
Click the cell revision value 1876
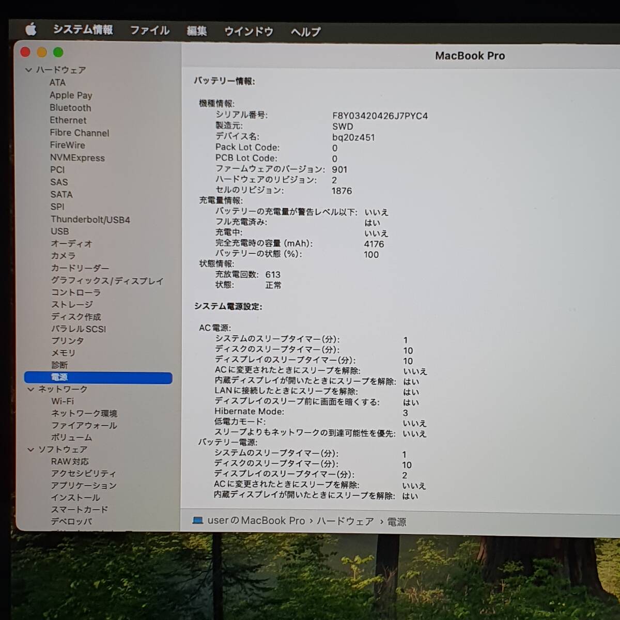342,191
